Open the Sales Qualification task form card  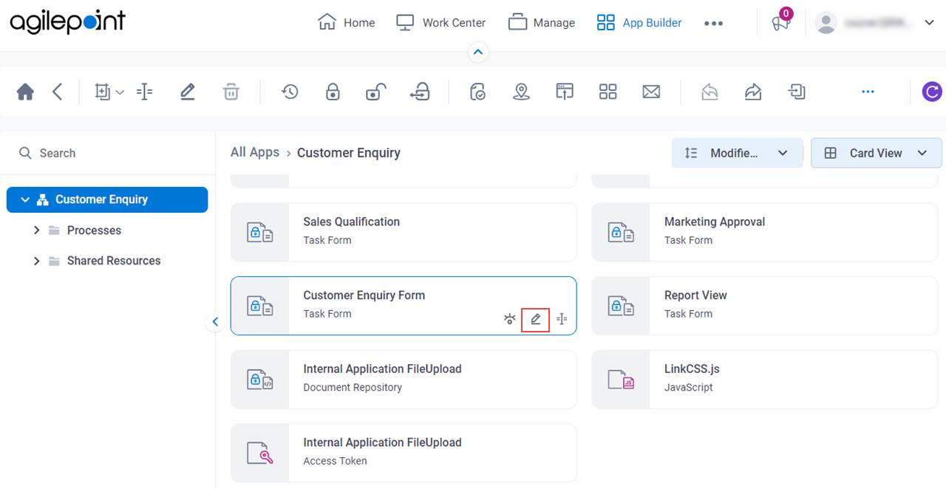(x=404, y=232)
